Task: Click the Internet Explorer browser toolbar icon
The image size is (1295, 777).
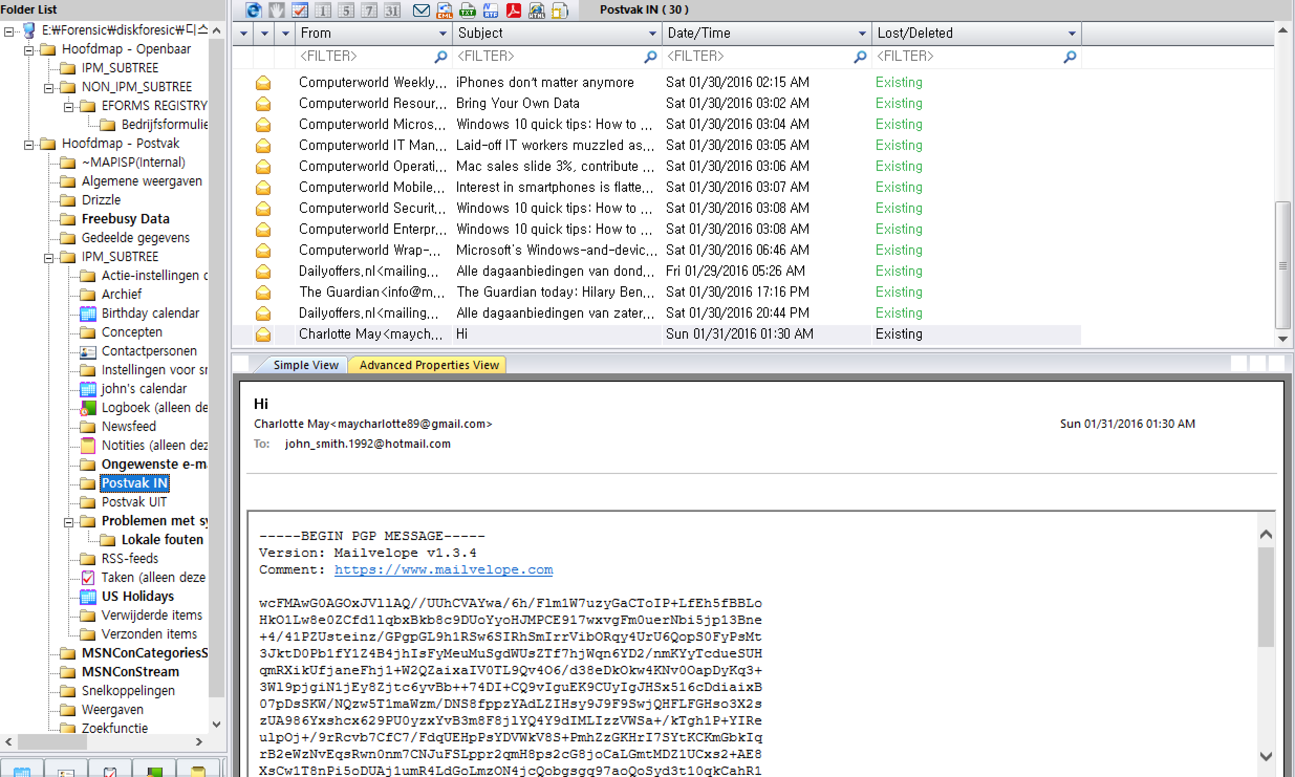Action: pyautogui.click(x=254, y=10)
